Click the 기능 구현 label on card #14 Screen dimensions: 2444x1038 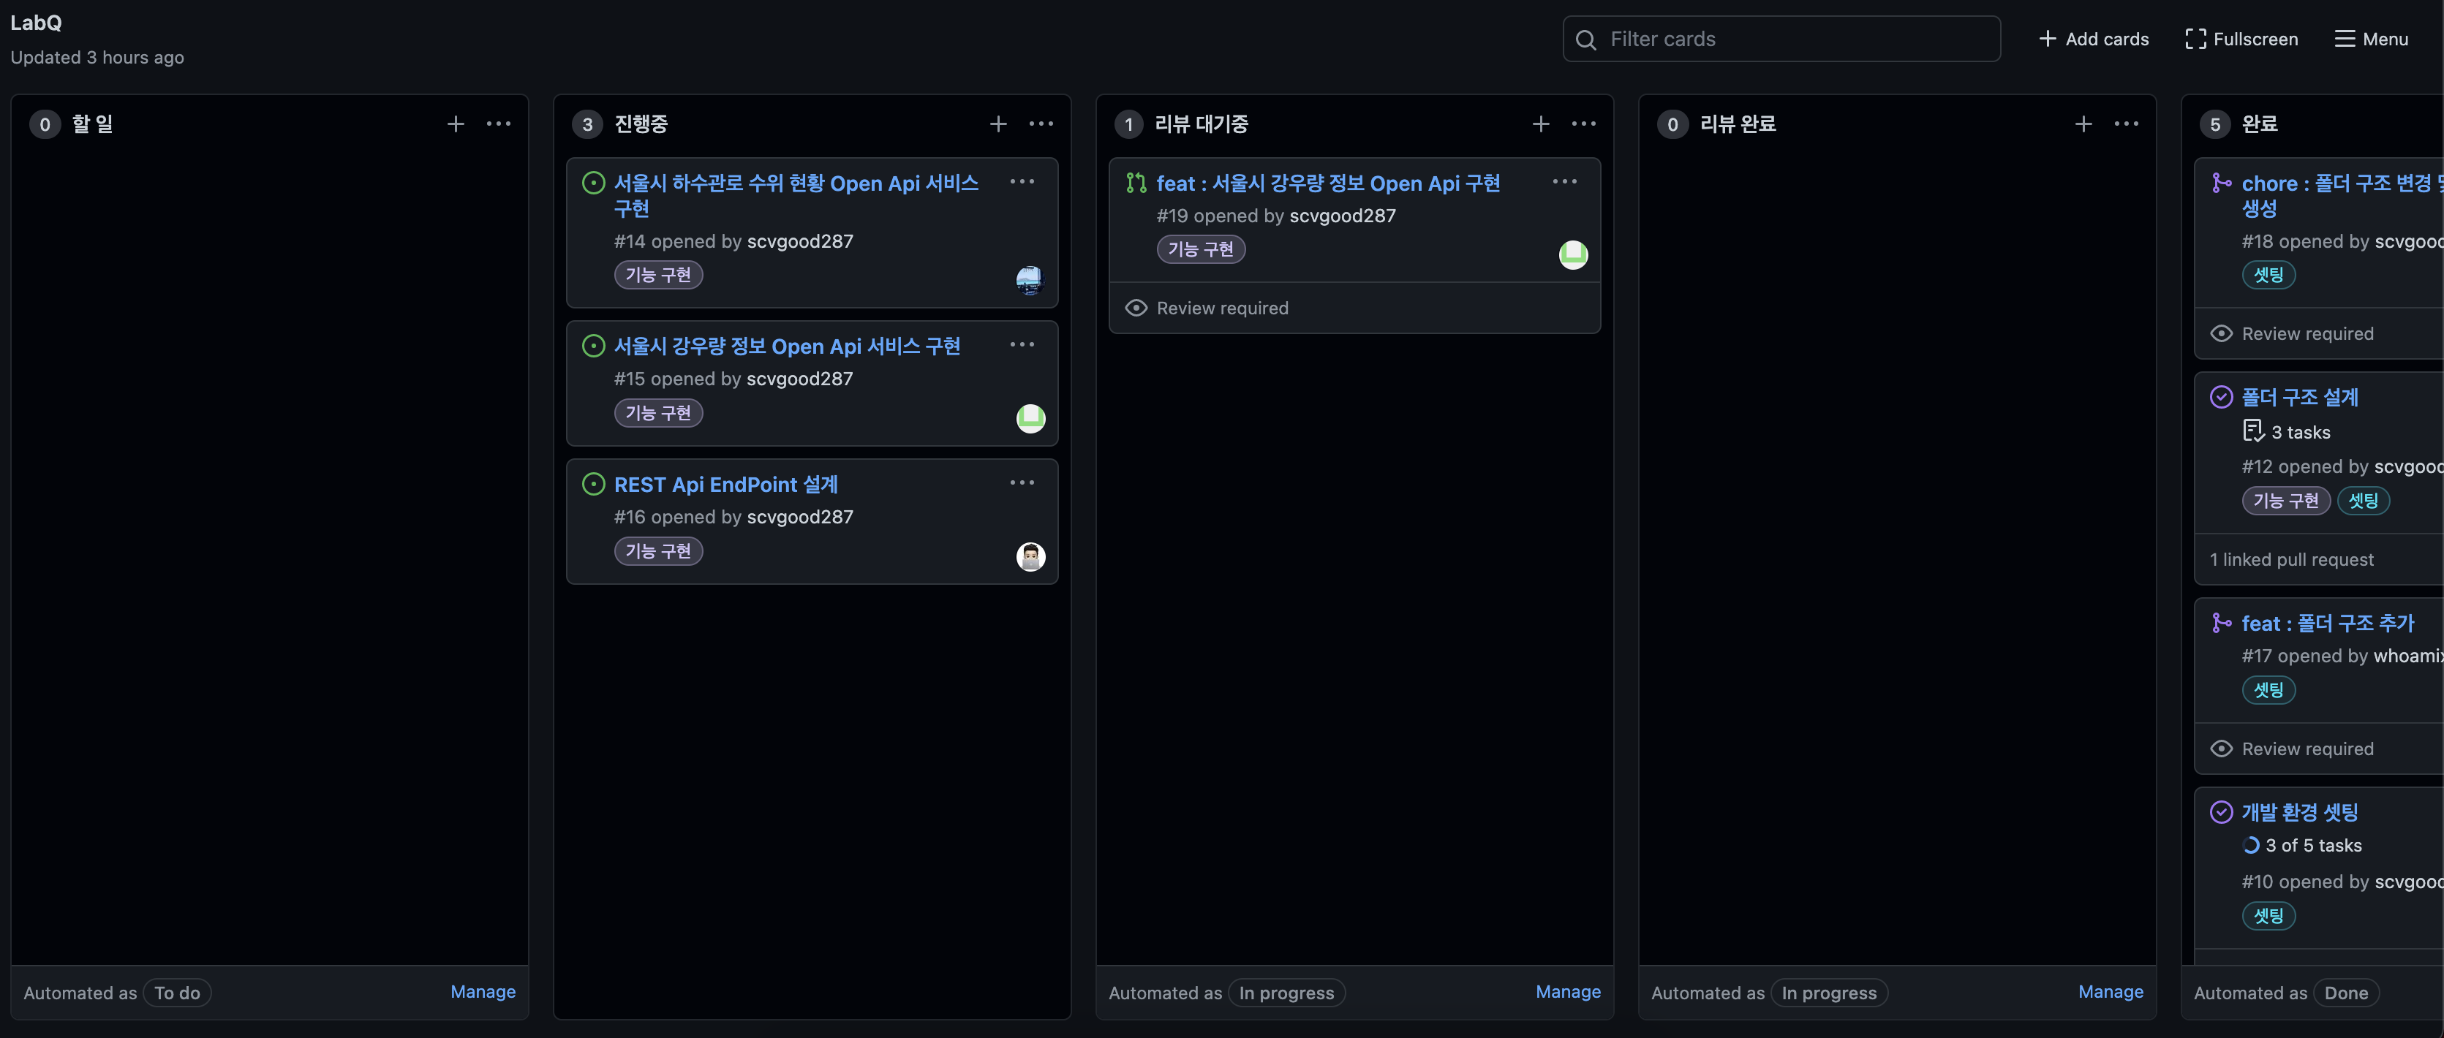(658, 275)
